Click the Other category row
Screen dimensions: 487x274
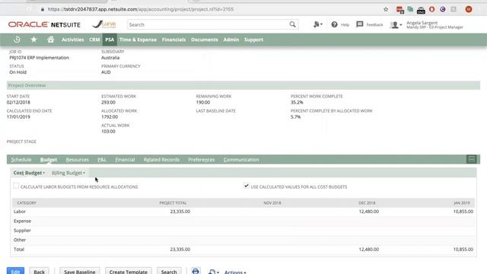tap(243, 240)
